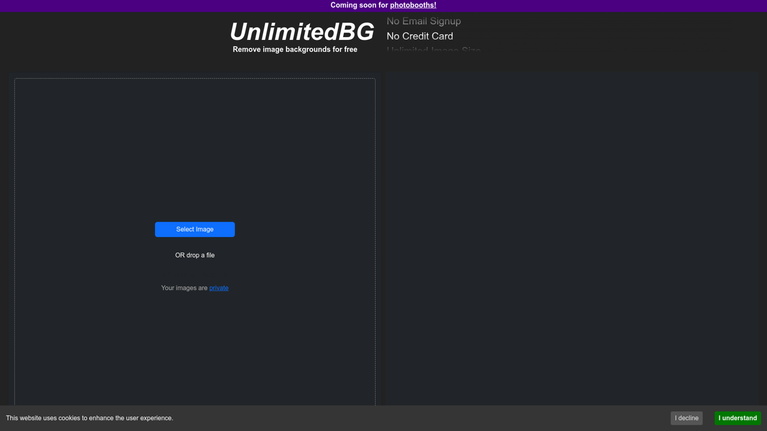Click 'Remove image backgrounds for free' tagline

[295, 49]
